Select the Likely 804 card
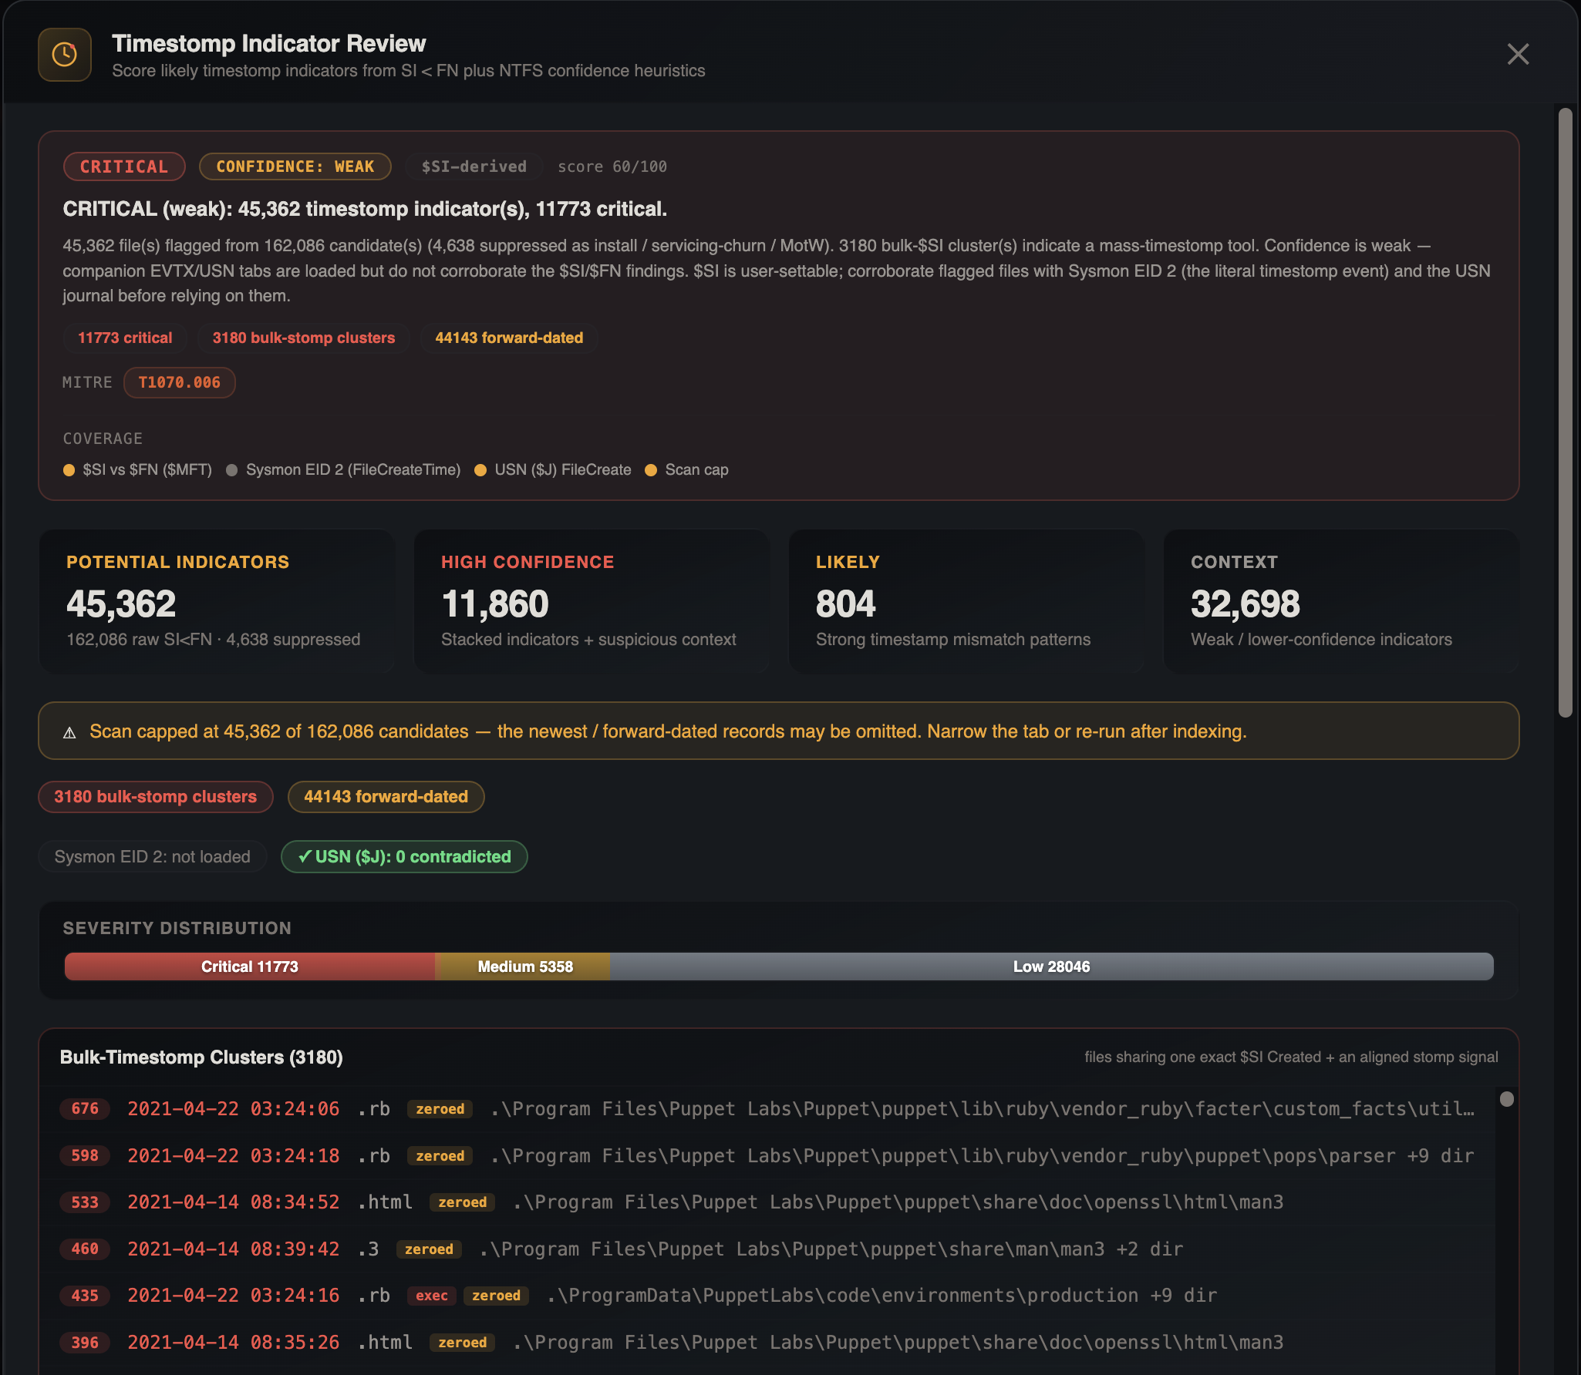 (x=966, y=602)
